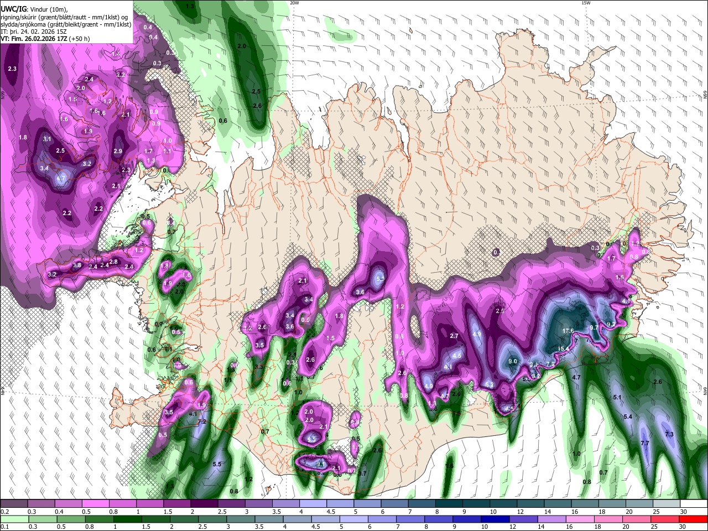Click the "9.0" value on the map
Image resolution: width=708 pixels, height=531 pixels.
tap(512, 362)
